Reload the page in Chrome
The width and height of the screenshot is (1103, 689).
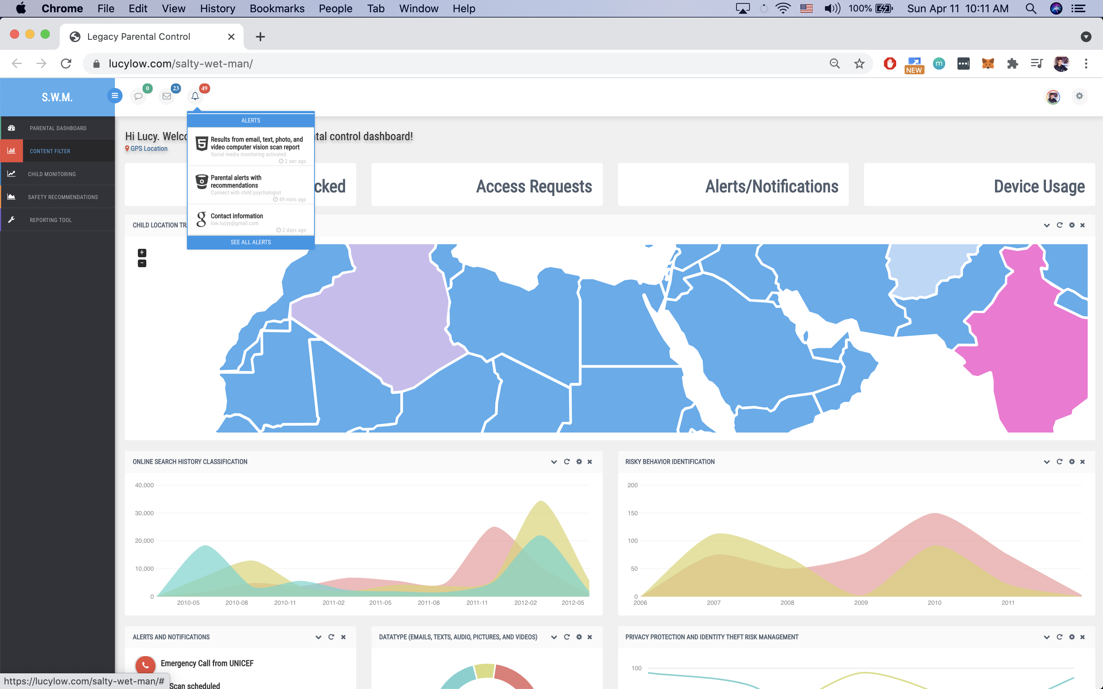point(66,63)
